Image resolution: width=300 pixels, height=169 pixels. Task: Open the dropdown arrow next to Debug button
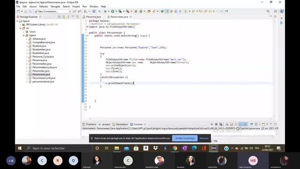tap(108, 11)
